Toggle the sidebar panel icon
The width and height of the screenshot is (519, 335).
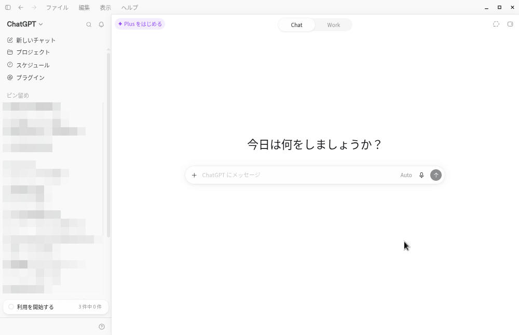[x=8, y=7]
